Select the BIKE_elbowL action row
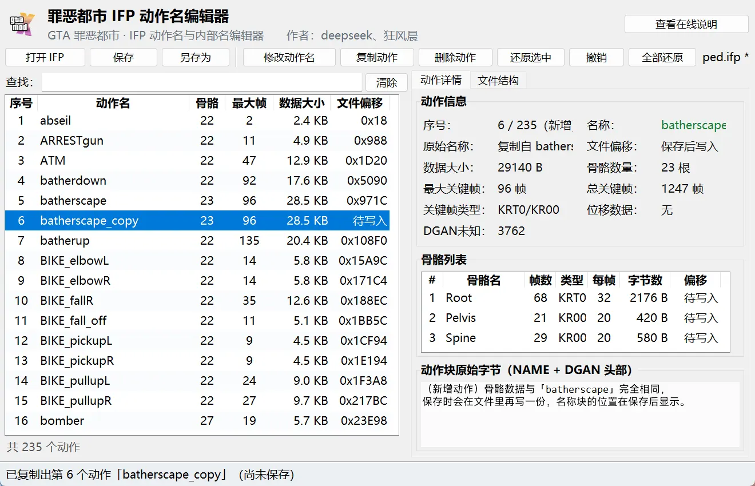Screen dimensions: 755x486 (x=197, y=261)
